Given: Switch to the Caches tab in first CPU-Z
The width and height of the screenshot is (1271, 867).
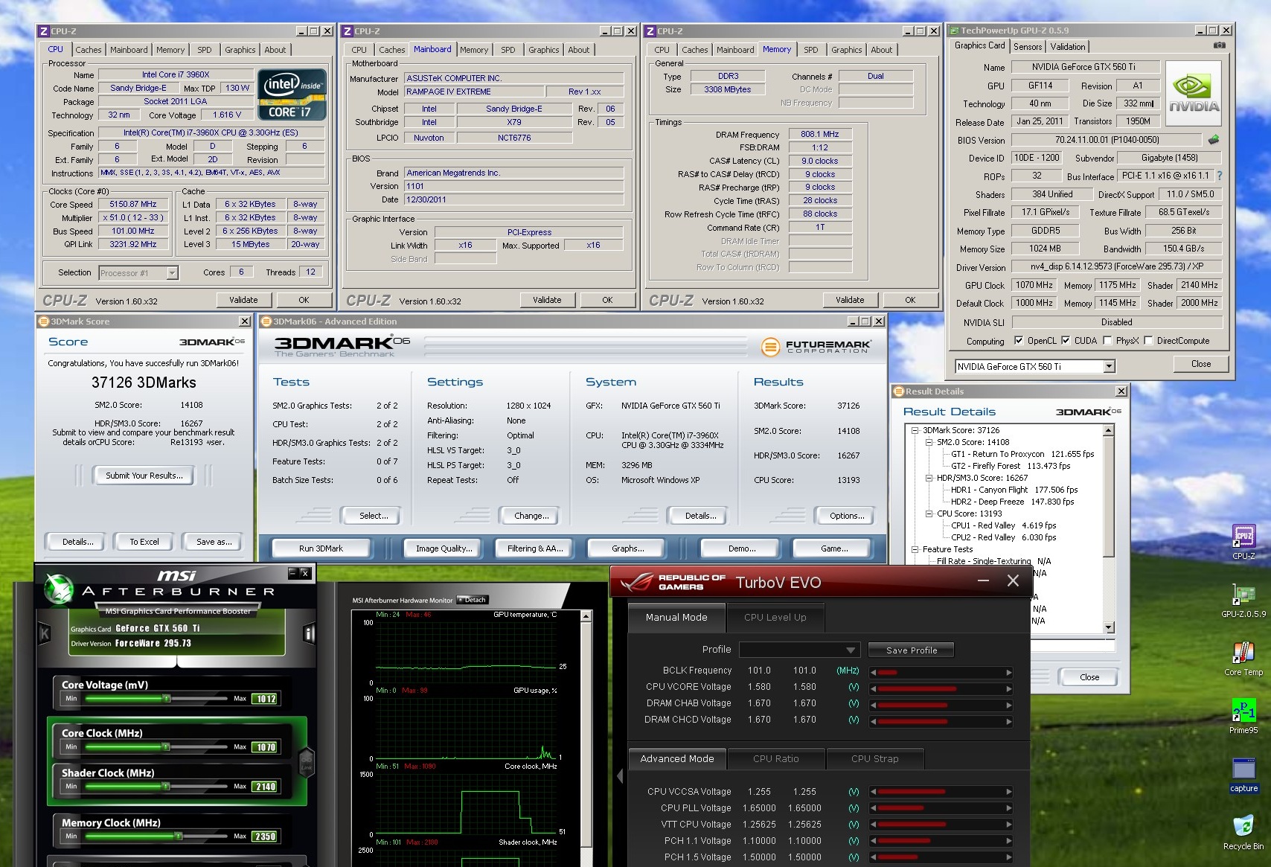Looking at the screenshot, I should (x=89, y=50).
